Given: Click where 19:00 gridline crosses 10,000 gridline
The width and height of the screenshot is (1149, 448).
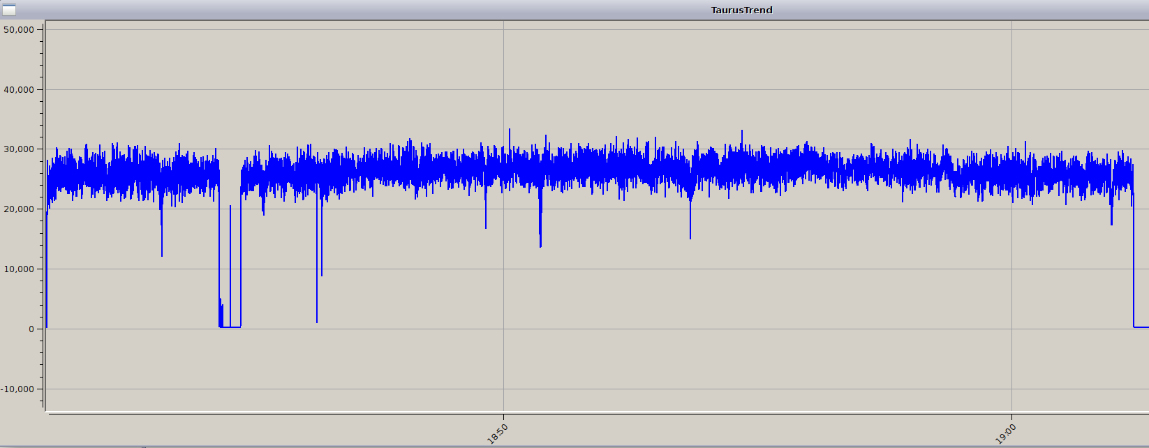Looking at the screenshot, I should 1012,269.
